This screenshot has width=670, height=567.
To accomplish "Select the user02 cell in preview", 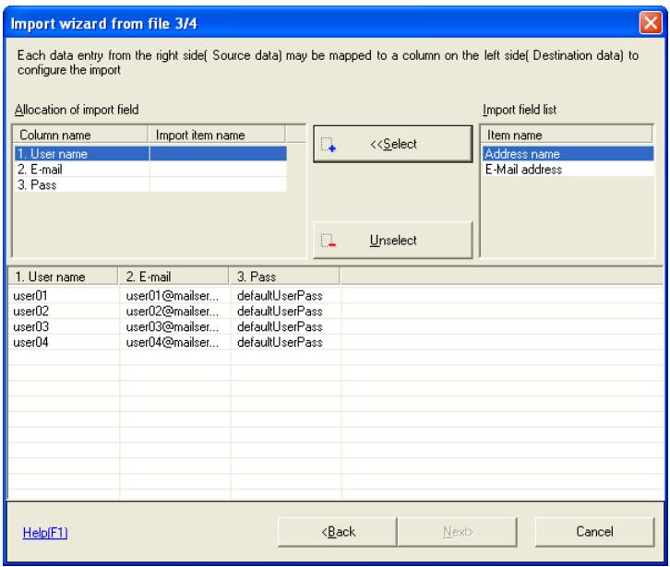I will pos(64,311).
